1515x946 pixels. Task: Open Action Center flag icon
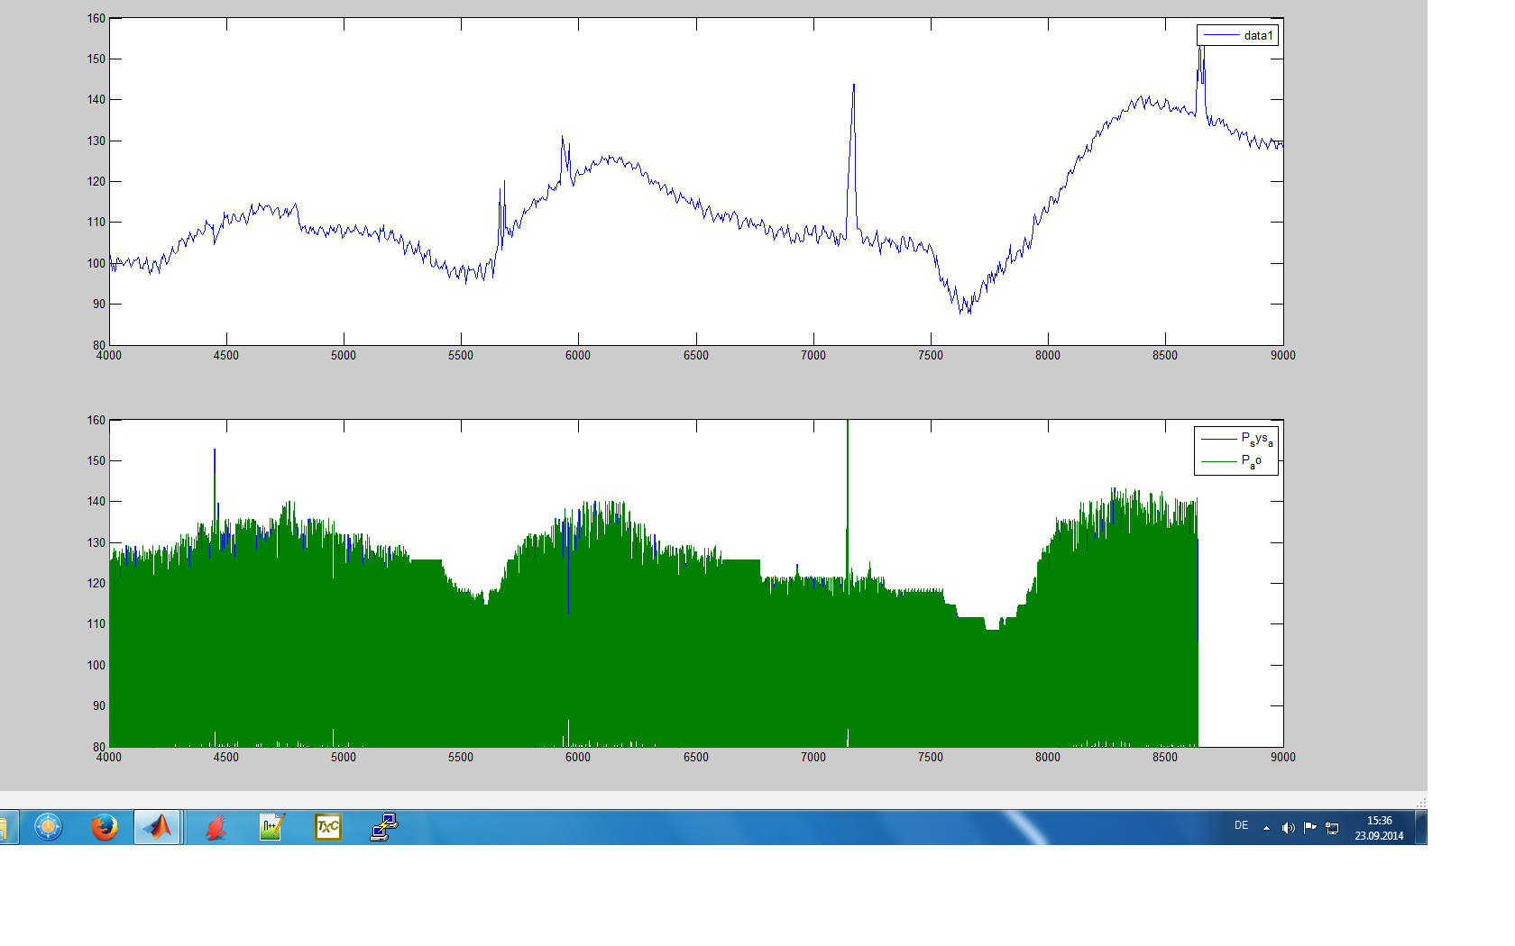click(x=1309, y=828)
